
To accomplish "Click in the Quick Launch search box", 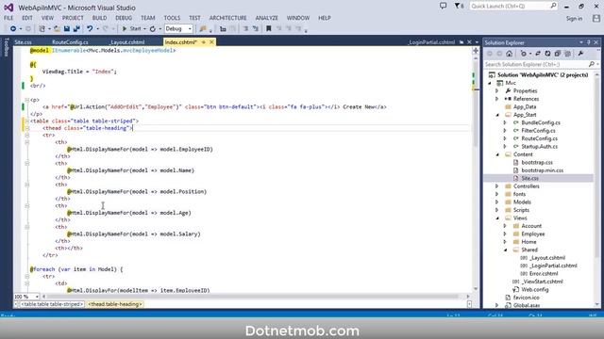I will 513,7.
